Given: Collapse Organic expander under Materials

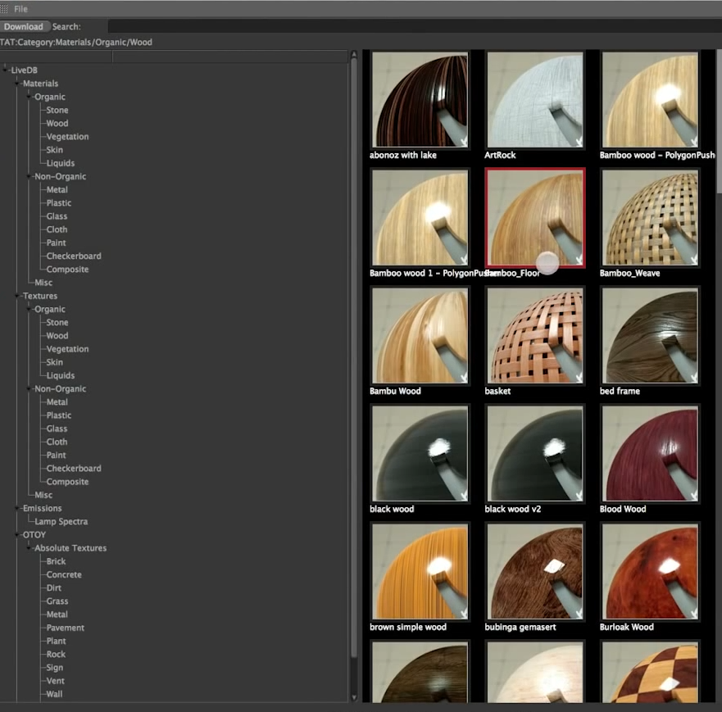Looking at the screenshot, I should (29, 97).
